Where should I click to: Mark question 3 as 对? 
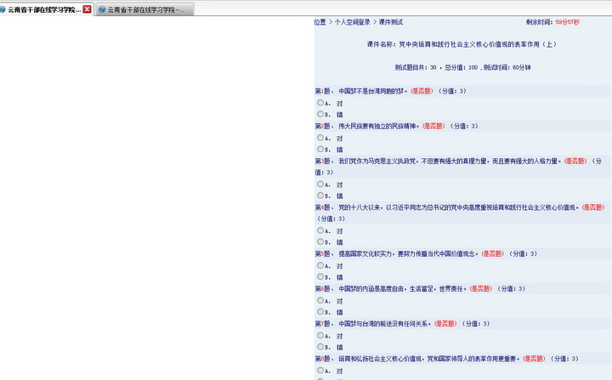tap(320, 183)
